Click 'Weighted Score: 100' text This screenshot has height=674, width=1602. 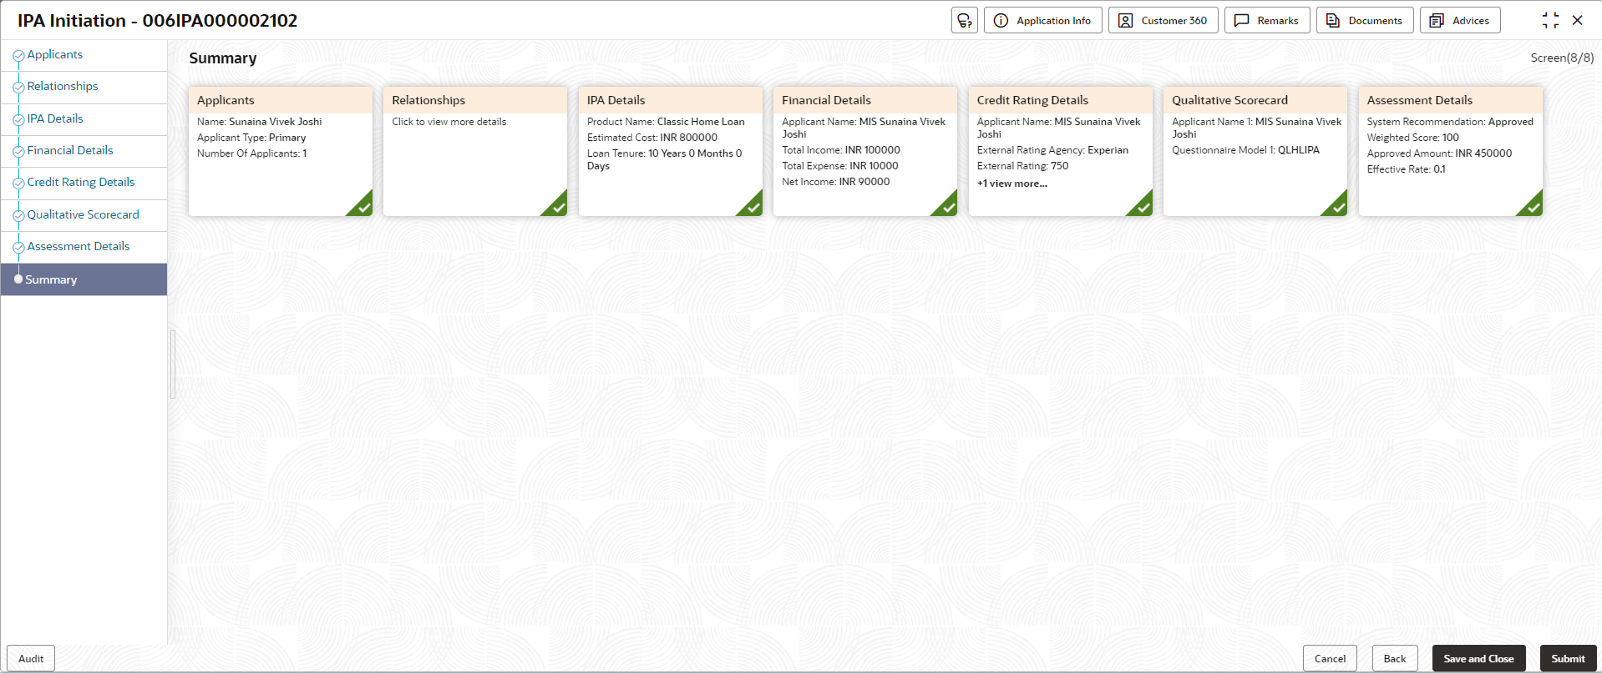click(1413, 138)
